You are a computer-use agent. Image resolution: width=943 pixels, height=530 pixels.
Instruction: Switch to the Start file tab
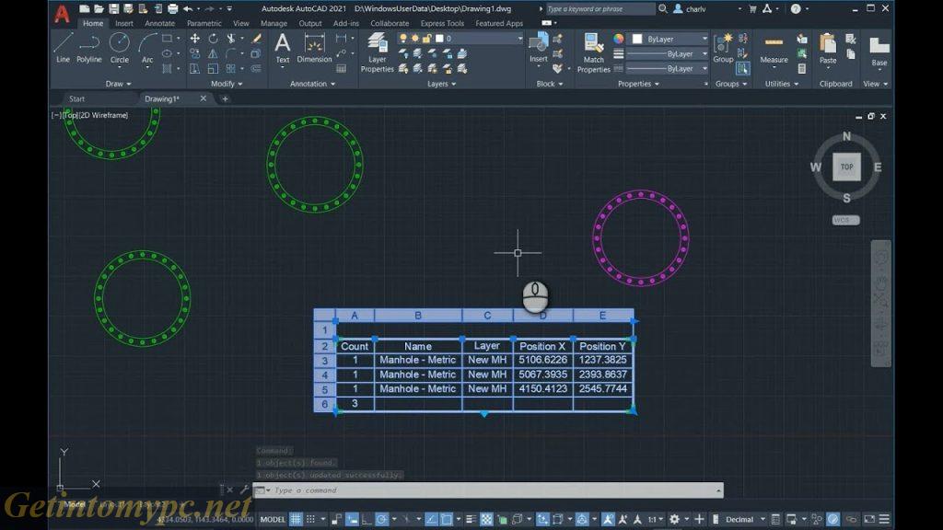tap(77, 98)
